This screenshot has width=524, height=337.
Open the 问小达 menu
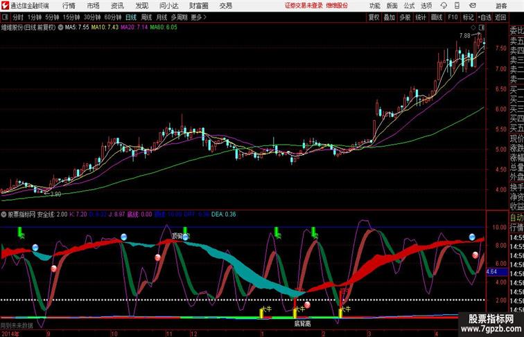169,6
